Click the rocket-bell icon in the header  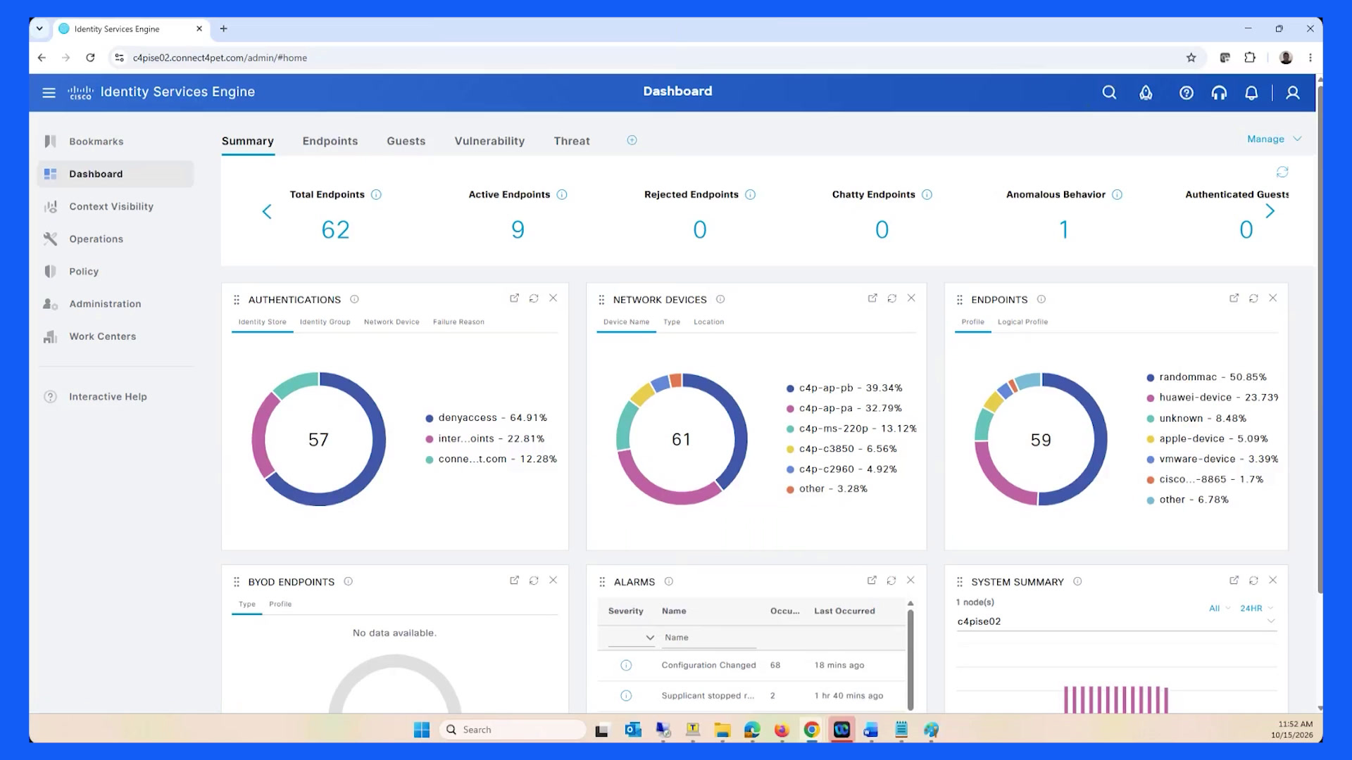[x=1146, y=92]
